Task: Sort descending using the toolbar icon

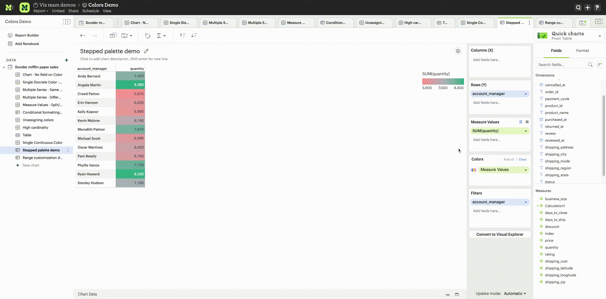Action: click(x=194, y=36)
